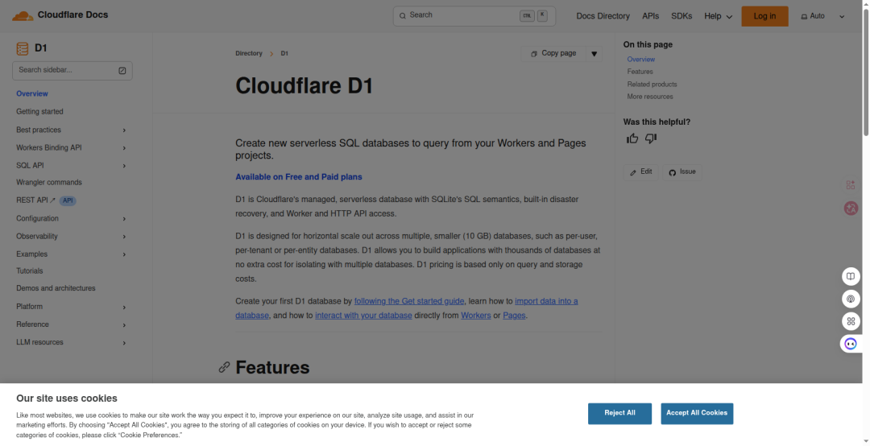Click the Copy page button
870x446 pixels.
click(x=553, y=54)
